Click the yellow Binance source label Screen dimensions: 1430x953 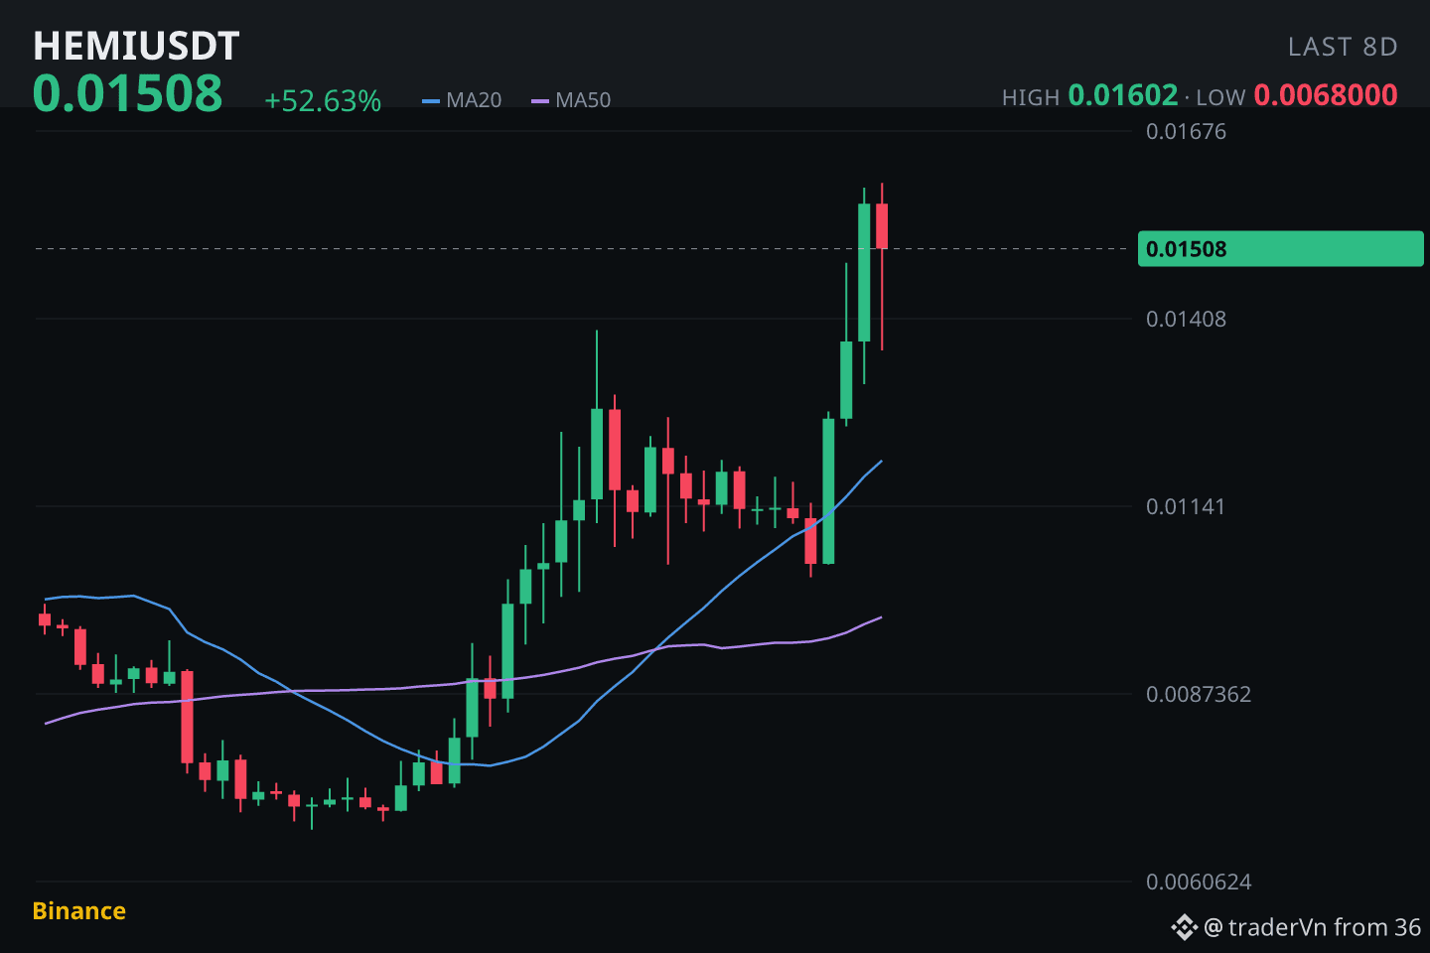[x=79, y=911]
